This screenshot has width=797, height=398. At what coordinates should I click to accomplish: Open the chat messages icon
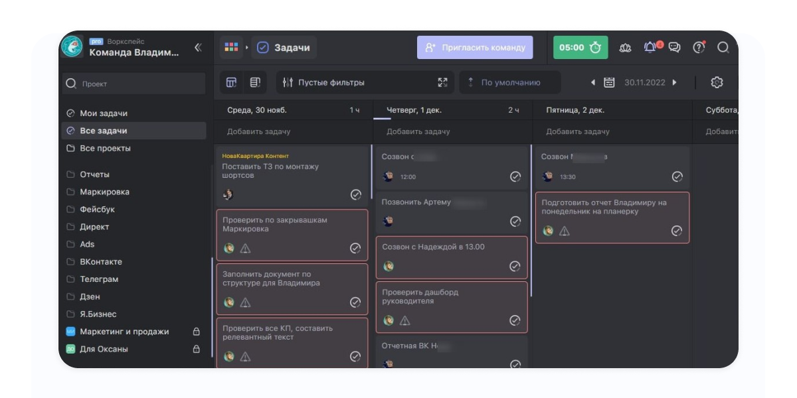click(674, 48)
